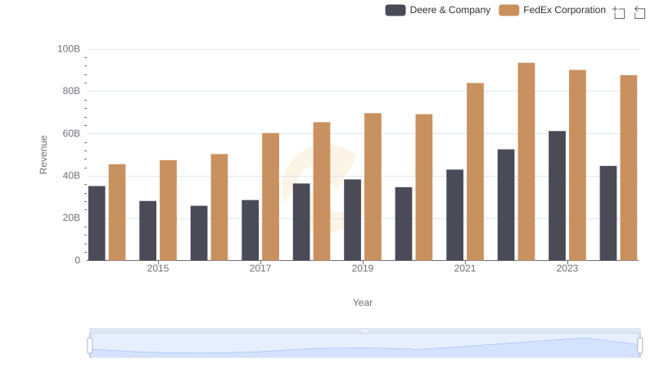
Task: Click the 2016 Deere & Company bar
Action: pos(199,233)
